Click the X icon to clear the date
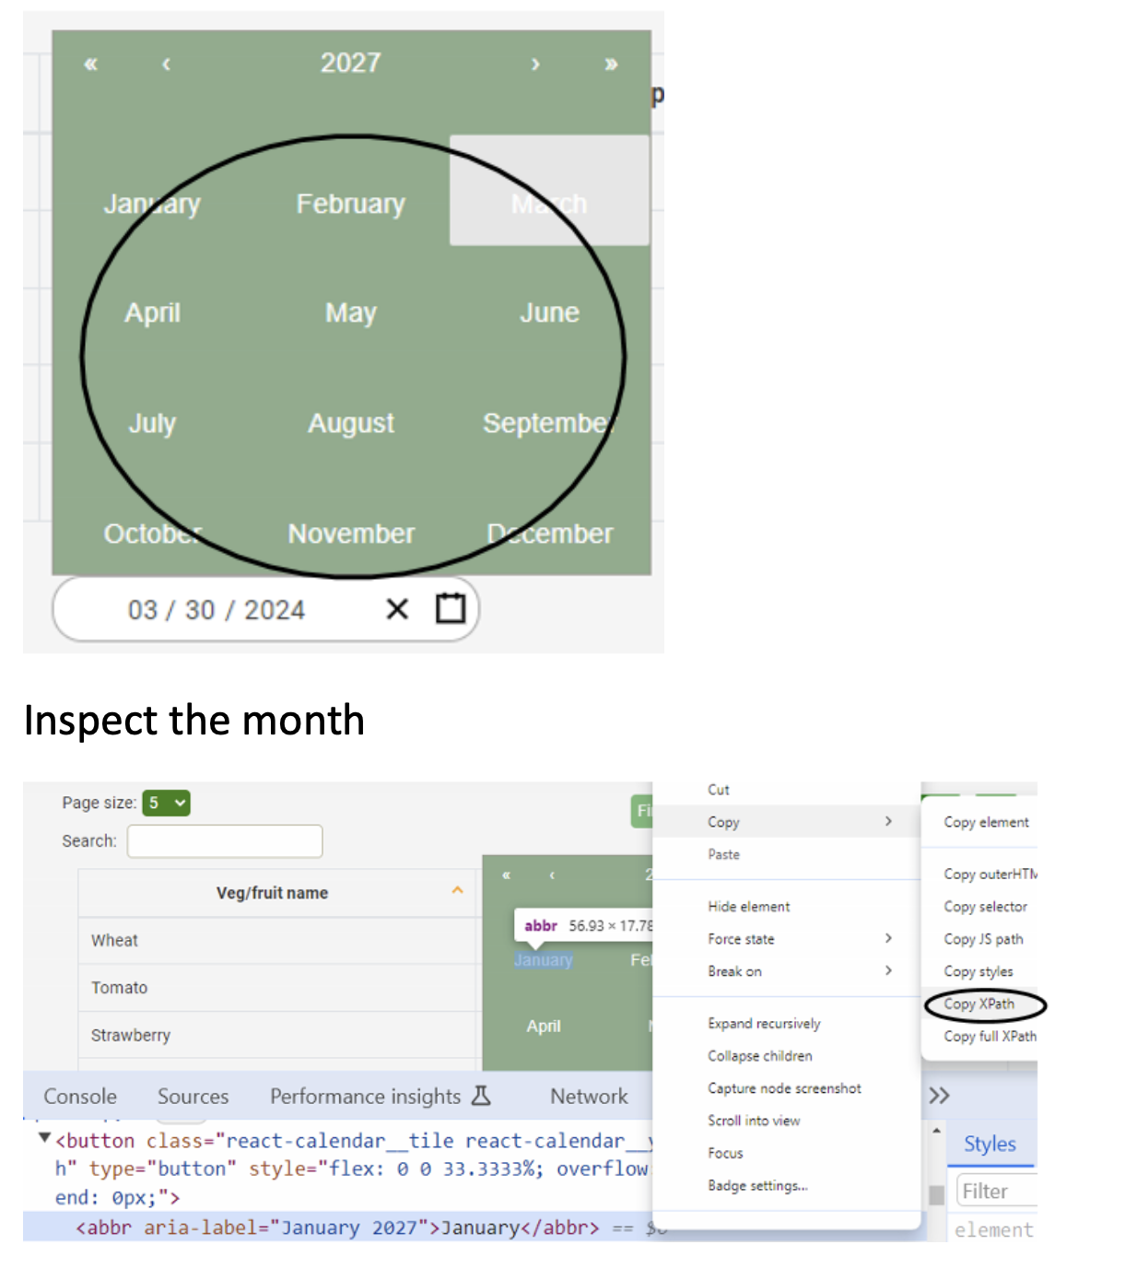 pos(396,609)
